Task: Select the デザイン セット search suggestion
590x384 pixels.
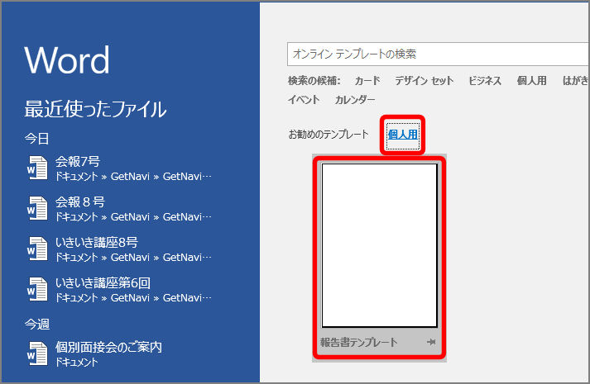Action: tap(424, 81)
